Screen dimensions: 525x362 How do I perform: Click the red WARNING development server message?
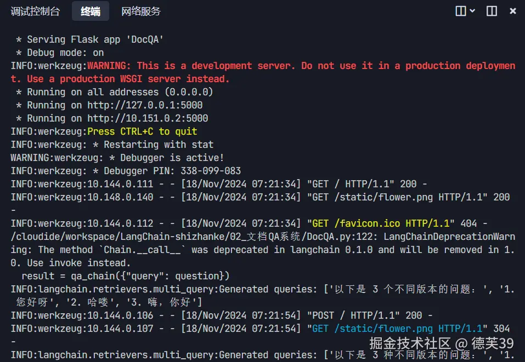click(263, 72)
